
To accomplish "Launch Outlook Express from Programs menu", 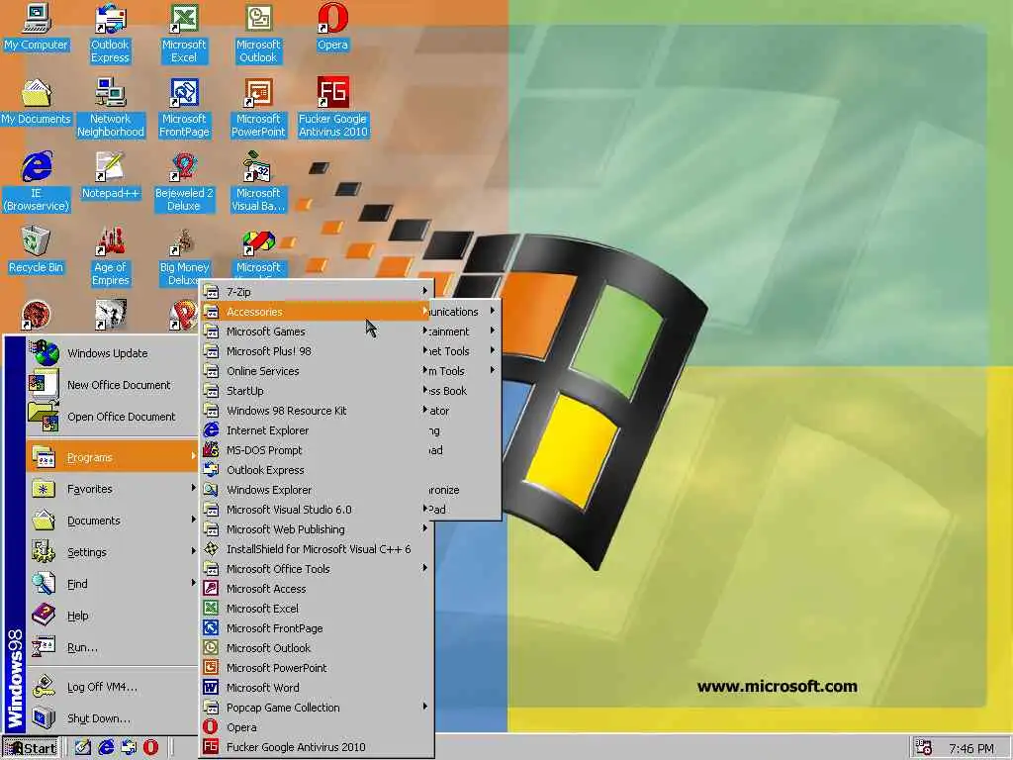I will [317, 470].
